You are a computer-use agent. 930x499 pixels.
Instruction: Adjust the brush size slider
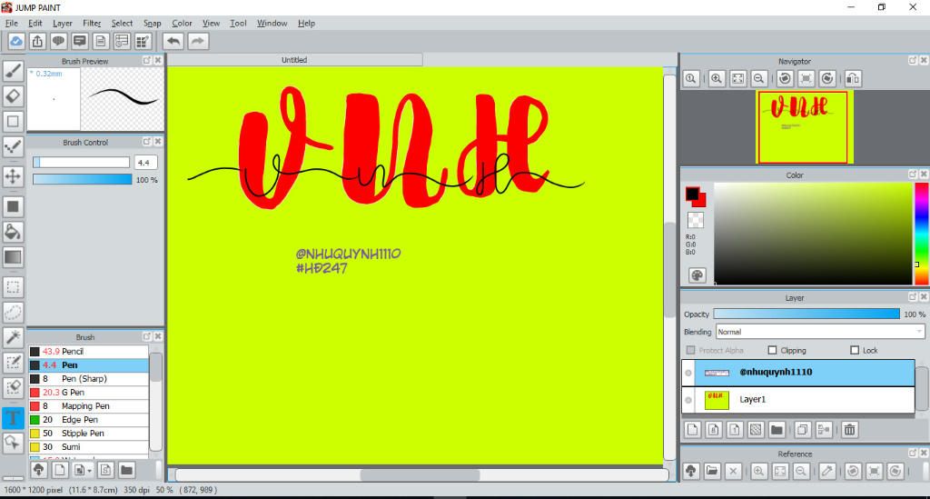point(81,163)
